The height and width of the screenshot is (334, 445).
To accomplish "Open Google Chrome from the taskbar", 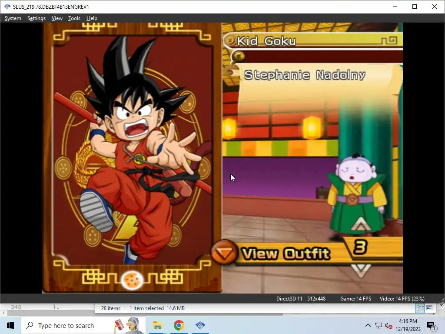I will click(179, 325).
